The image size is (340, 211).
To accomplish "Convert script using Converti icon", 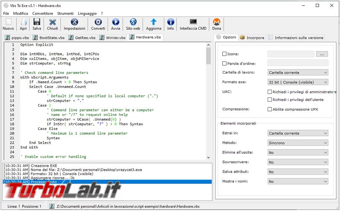I will (x=98, y=22).
